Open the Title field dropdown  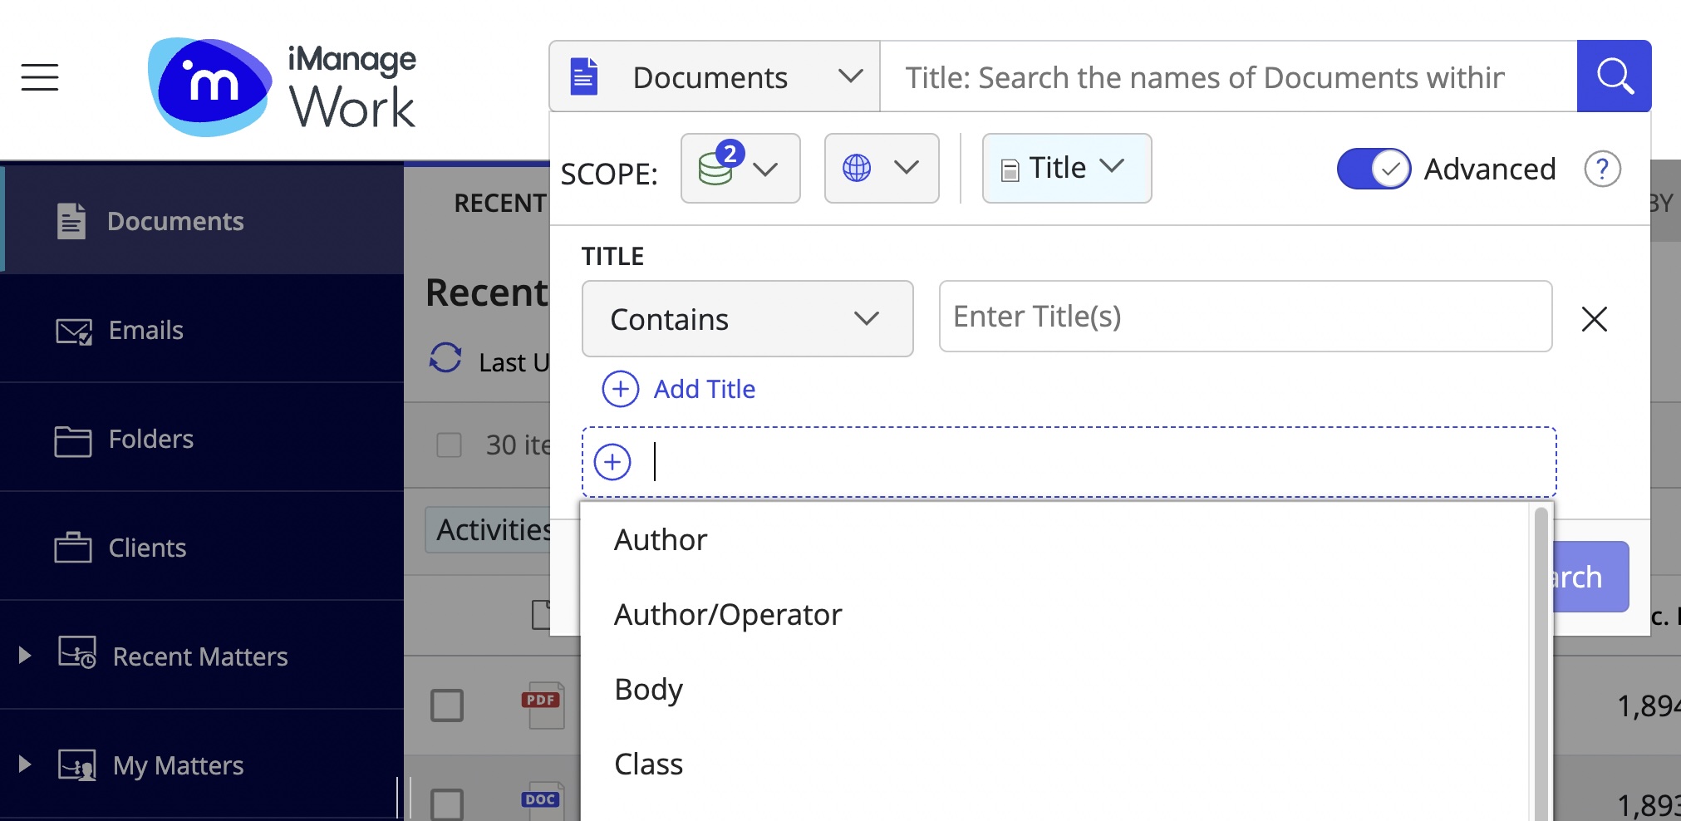(x=1067, y=169)
